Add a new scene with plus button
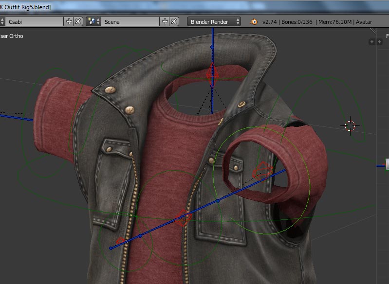Viewport: 389px width, 284px height. pos(165,21)
